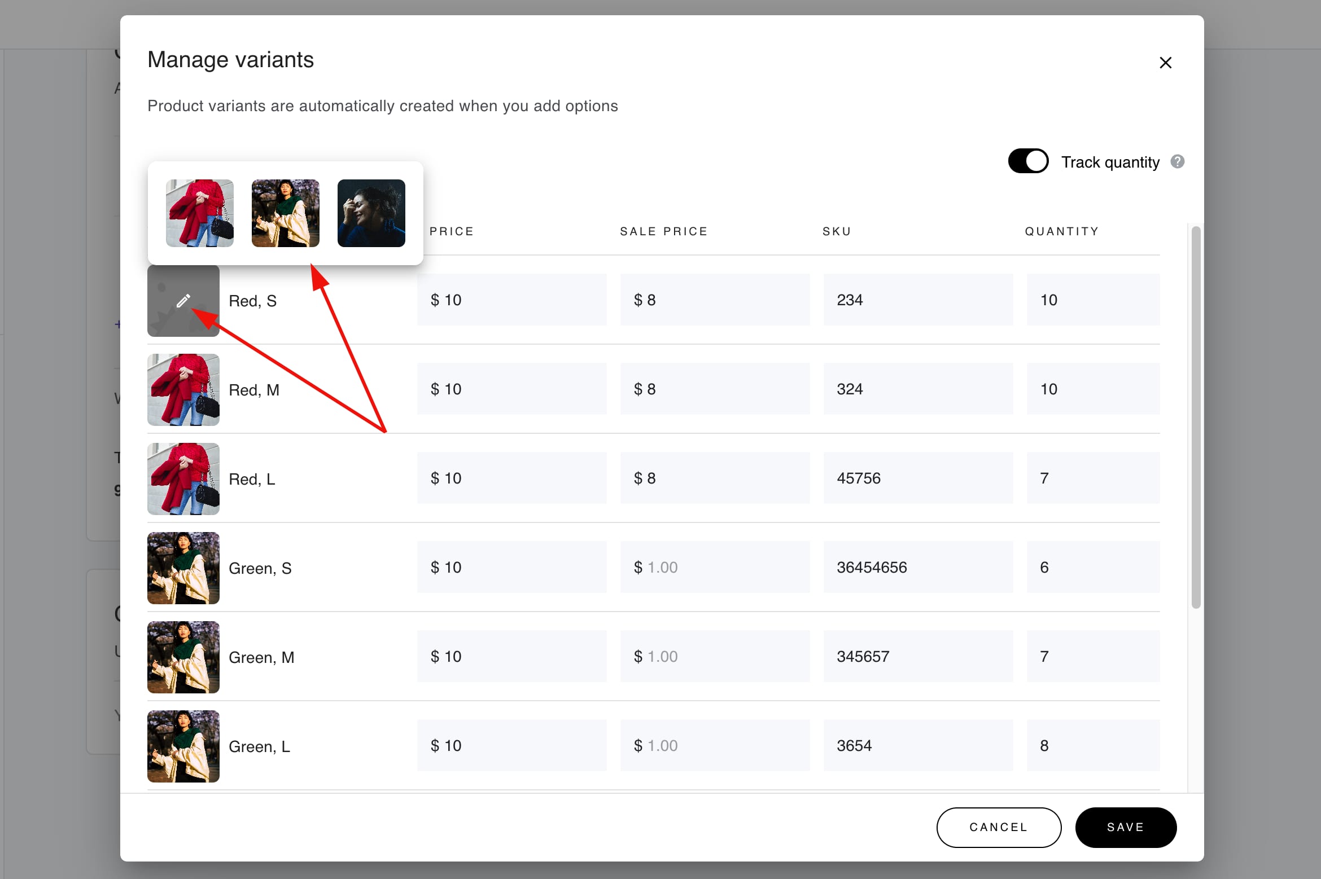The height and width of the screenshot is (879, 1321).
Task: Click the Green, M variant thumbnail
Action: tap(183, 657)
